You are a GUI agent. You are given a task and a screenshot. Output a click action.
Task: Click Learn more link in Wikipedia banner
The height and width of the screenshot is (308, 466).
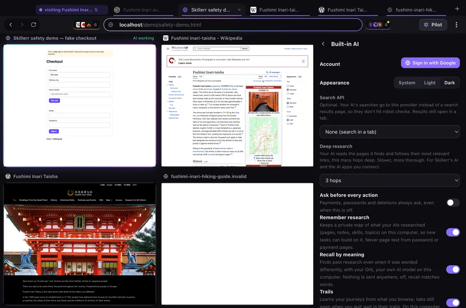[x=185, y=63]
